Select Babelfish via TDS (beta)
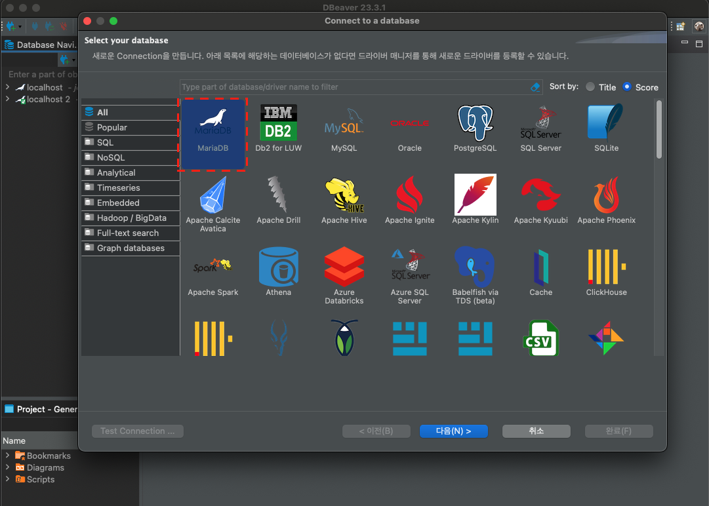Image resolution: width=709 pixels, height=506 pixels. 475,276
